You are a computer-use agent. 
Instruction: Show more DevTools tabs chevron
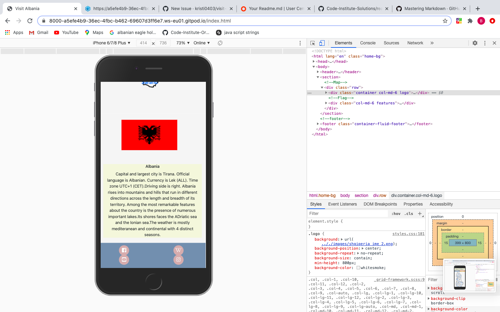click(432, 43)
